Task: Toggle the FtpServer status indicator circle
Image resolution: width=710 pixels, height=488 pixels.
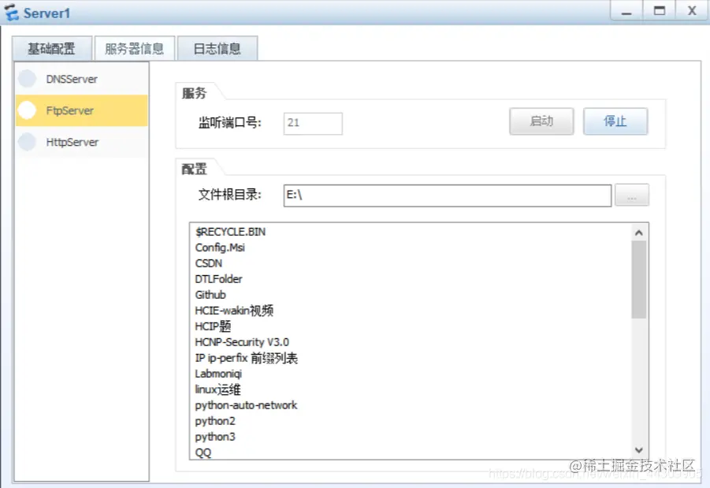Action: tap(28, 110)
